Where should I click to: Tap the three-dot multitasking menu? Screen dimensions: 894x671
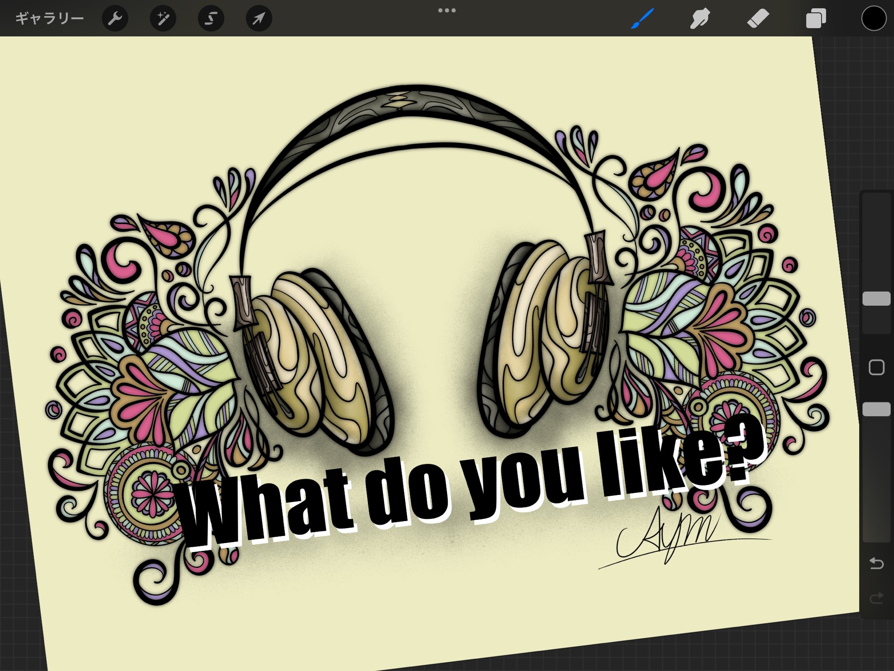447,10
